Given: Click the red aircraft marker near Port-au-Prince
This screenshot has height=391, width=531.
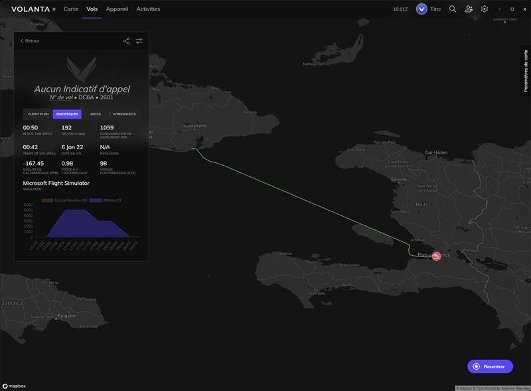Looking at the screenshot, I should tap(436, 256).
